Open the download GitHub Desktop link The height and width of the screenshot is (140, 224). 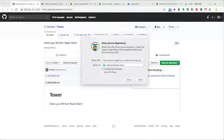tap(163, 76)
